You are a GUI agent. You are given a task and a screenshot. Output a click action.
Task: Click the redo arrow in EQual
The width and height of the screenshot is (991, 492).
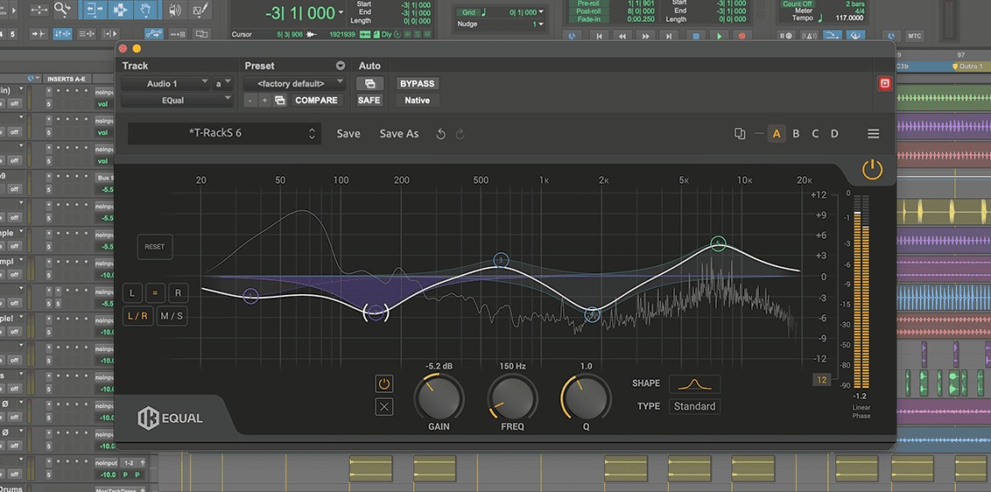point(460,133)
